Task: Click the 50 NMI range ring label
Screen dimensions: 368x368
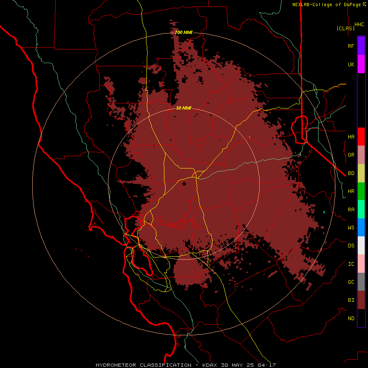Action: coord(184,108)
